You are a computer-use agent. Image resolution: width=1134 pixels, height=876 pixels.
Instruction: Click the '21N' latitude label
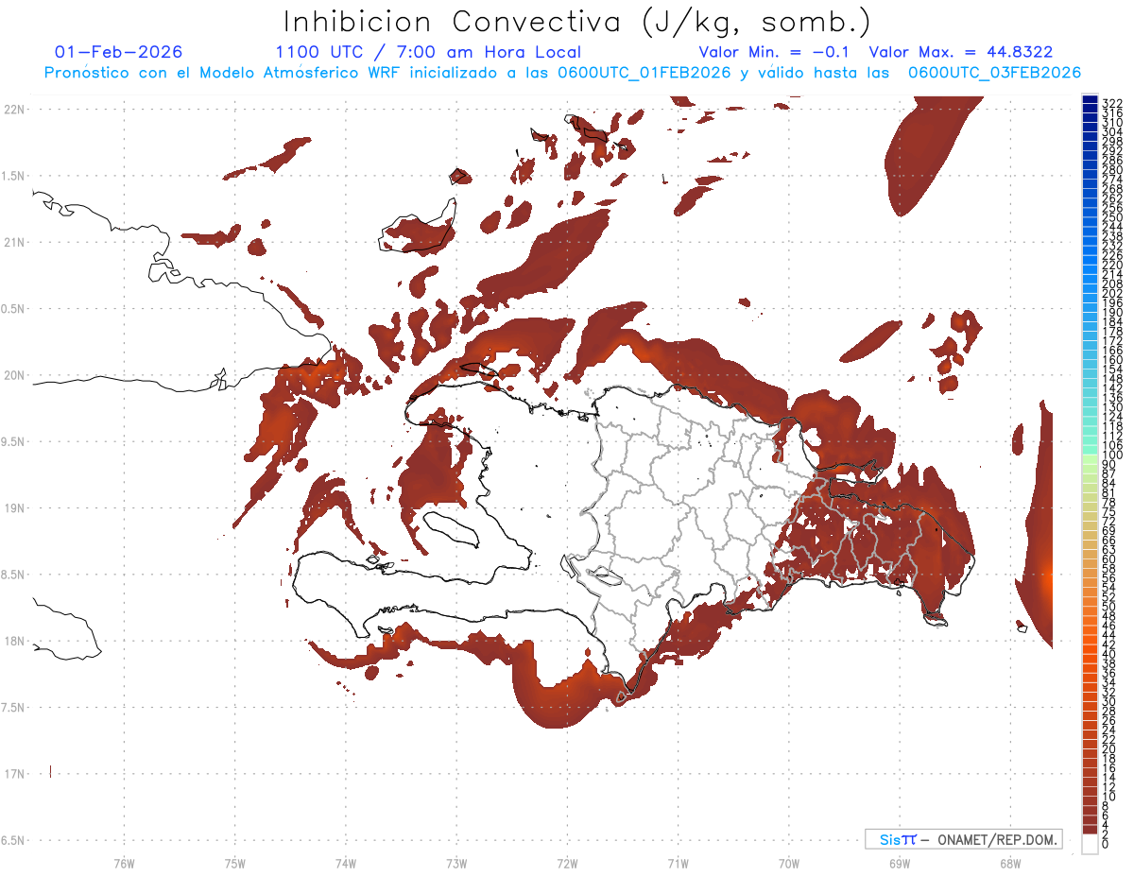click(x=14, y=243)
